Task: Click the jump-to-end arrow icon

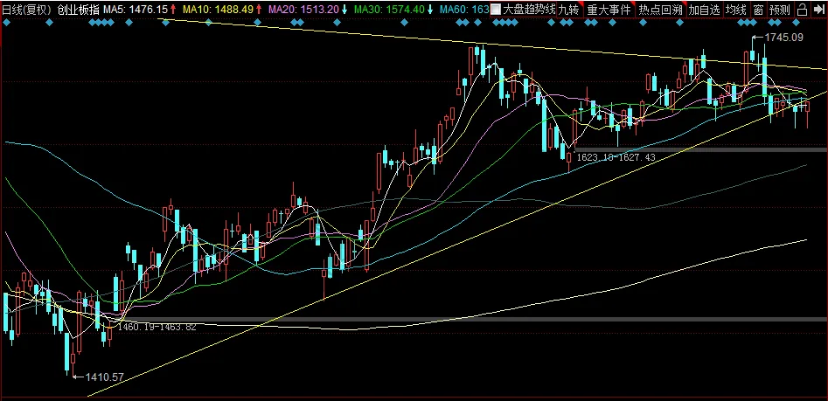Action: (x=818, y=10)
